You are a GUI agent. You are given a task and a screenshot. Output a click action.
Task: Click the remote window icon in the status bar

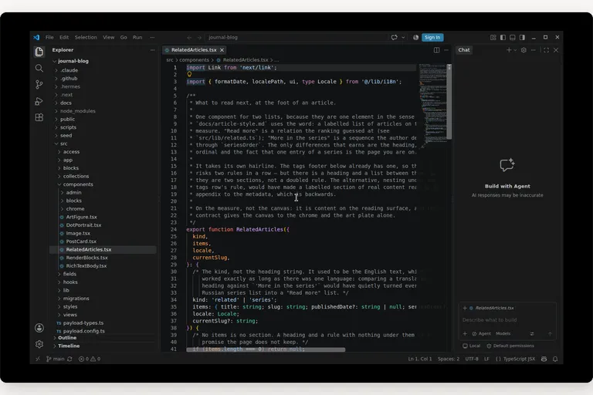37,359
